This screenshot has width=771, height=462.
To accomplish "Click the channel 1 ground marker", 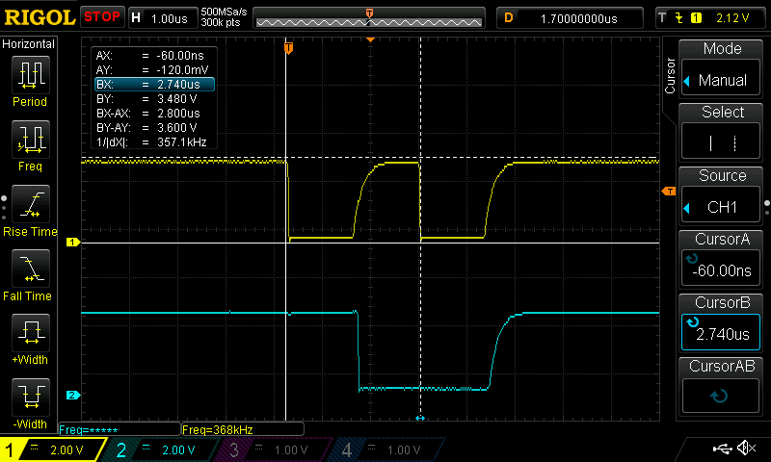I will (73, 242).
